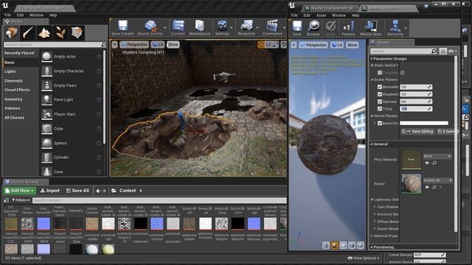
Task: Click the Roughness value field
Action: click(416, 94)
